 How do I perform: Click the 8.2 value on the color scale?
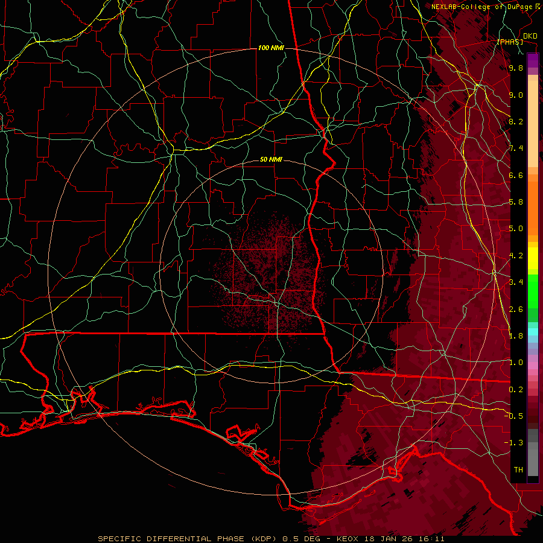click(516, 121)
